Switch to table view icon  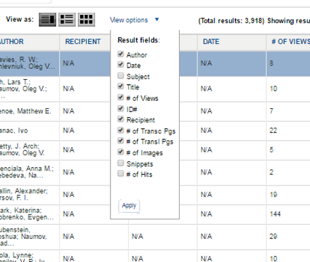(x=47, y=20)
